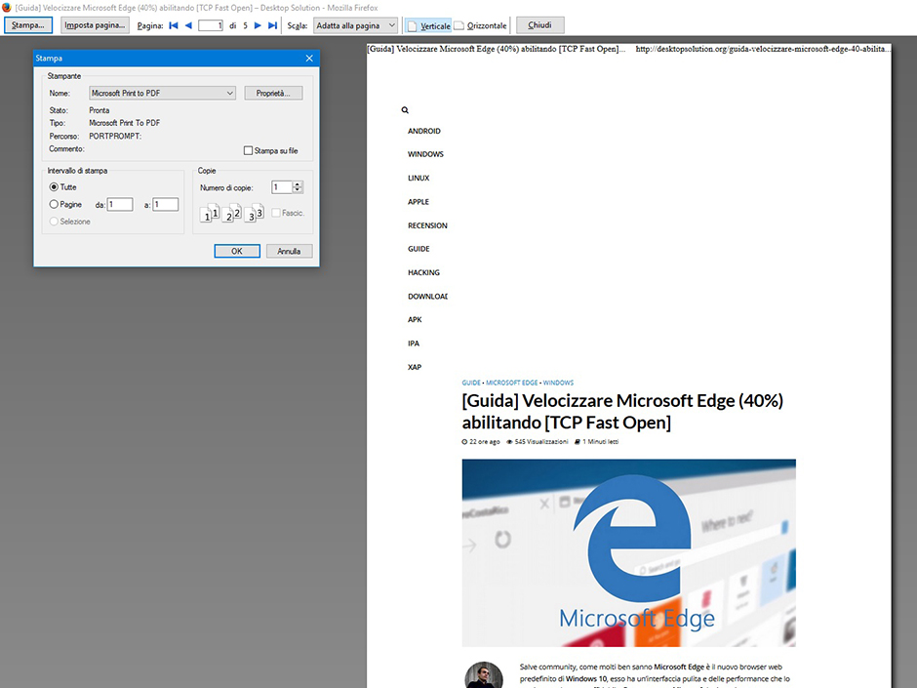Click the 'da' start page field
Image resolution: width=917 pixels, height=688 pixels.
click(x=120, y=204)
